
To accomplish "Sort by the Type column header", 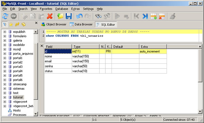I will (x=86, y=47).
